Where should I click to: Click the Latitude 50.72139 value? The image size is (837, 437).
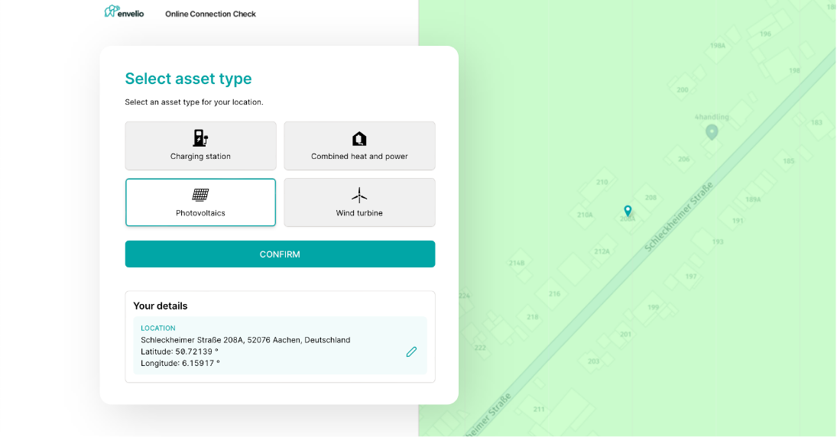(x=180, y=351)
